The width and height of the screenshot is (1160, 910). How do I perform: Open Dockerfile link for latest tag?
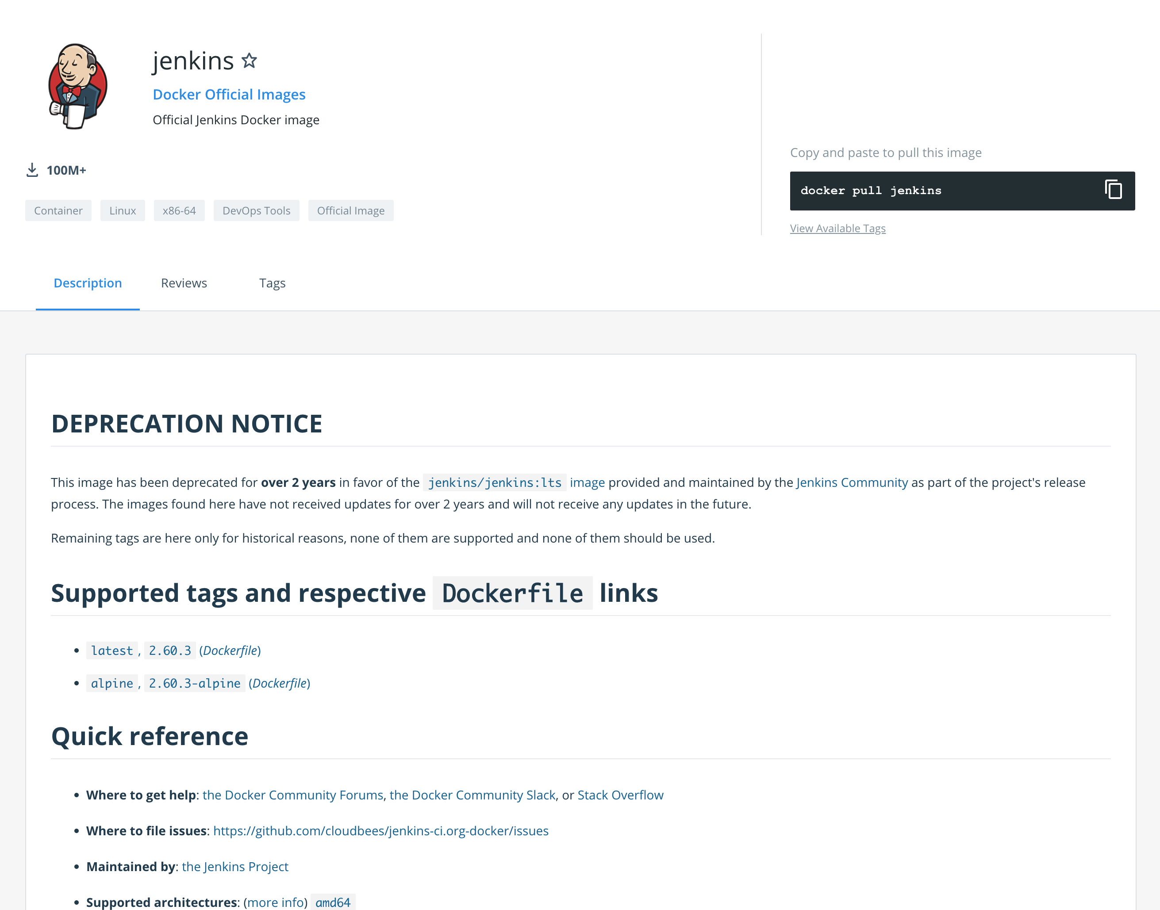[x=230, y=650]
